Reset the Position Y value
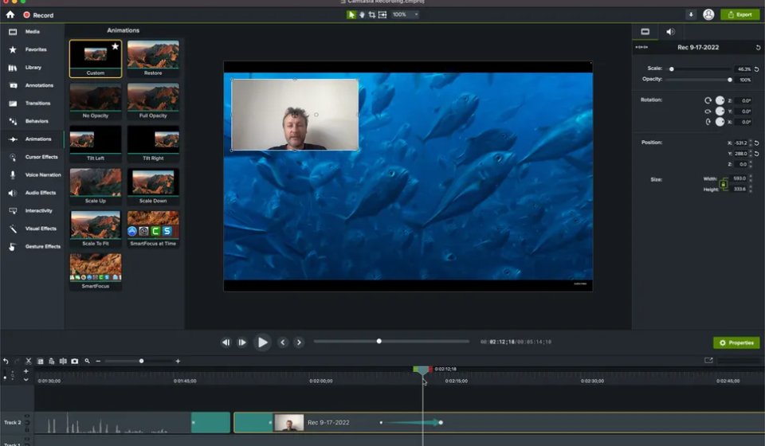Image resolution: width=765 pixels, height=446 pixels. 757,154
